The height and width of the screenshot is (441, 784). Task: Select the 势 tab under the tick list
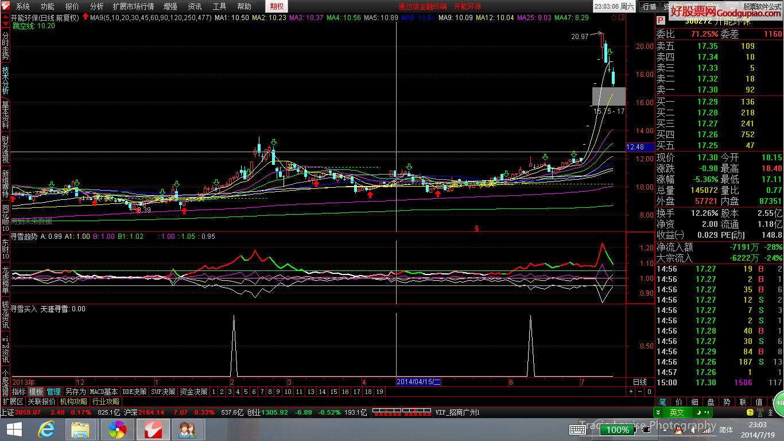tap(727, 403)
